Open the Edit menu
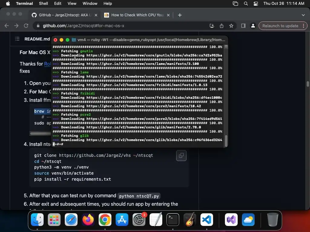Screen dimensions: 310x232 [58, 4]
